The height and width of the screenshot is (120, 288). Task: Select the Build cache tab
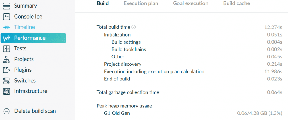(237, 4)
